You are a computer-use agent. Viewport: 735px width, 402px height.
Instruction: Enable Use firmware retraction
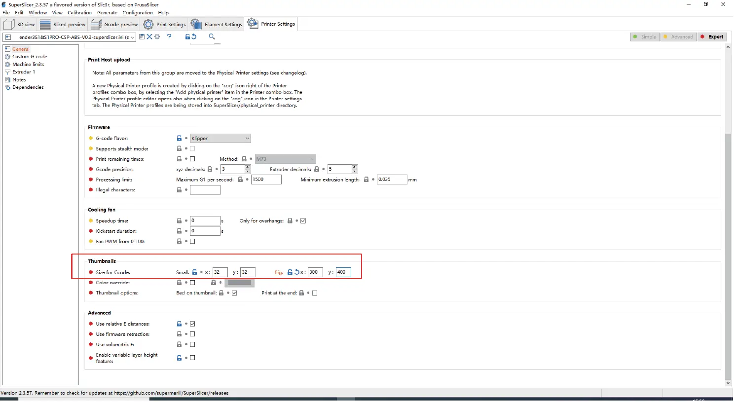193,334
